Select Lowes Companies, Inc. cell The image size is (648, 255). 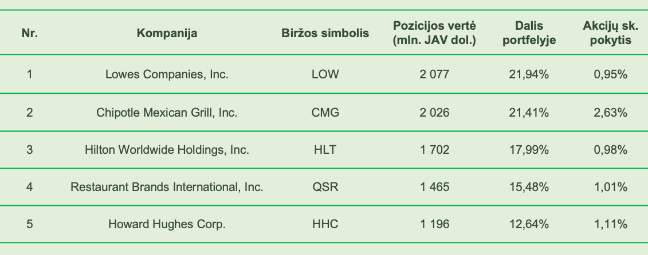[x=167, y=74]
